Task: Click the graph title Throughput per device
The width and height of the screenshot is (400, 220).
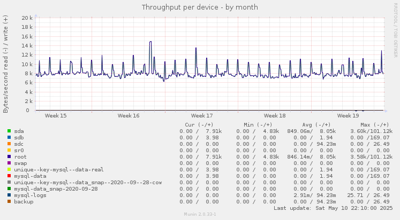Action: 200,7
